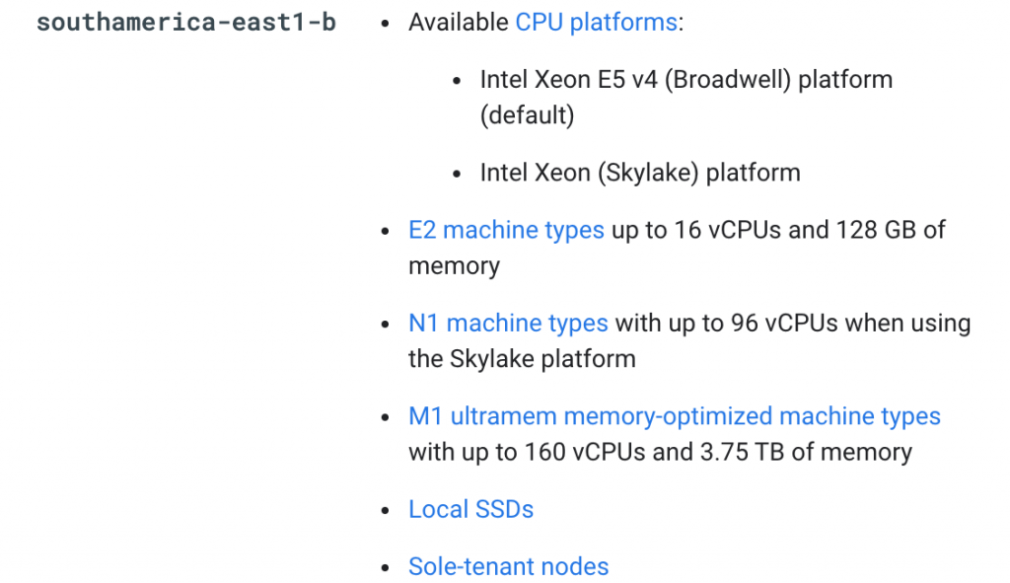
Task: Click the bullet before Intel Xeon (Skylake)
Action: [458, 175]
